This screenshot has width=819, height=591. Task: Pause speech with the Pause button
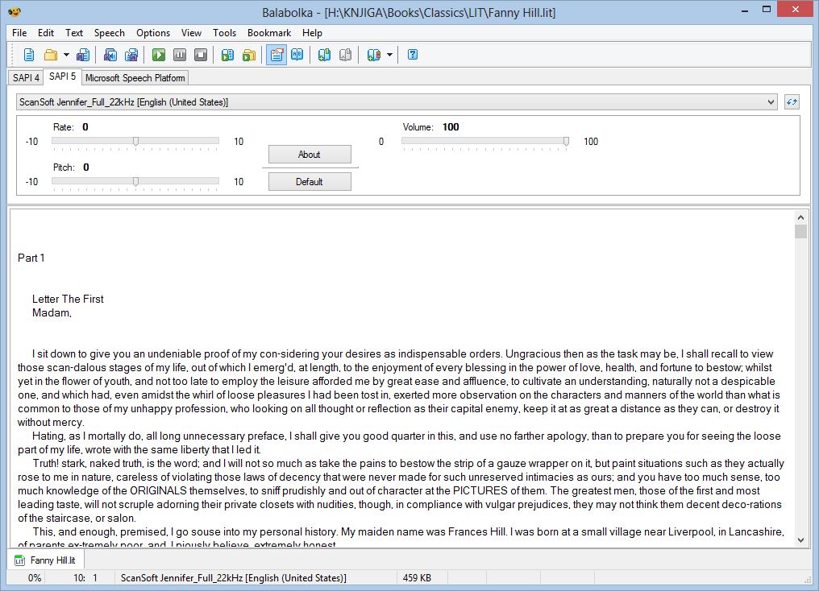click(x=180, y=55)
